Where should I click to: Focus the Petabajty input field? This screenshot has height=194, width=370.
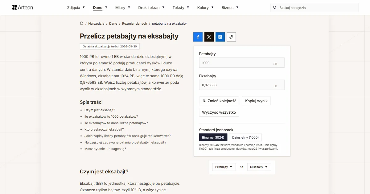[242, 63]
